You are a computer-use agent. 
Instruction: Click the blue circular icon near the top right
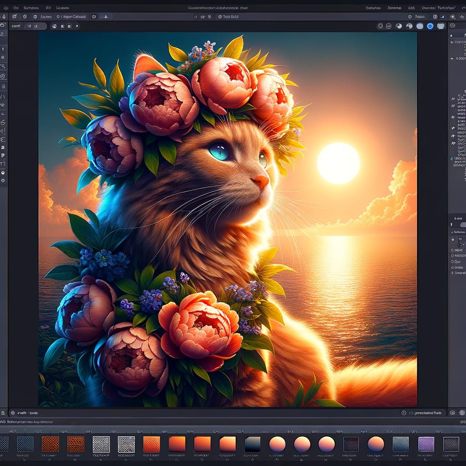coord(430,26)
